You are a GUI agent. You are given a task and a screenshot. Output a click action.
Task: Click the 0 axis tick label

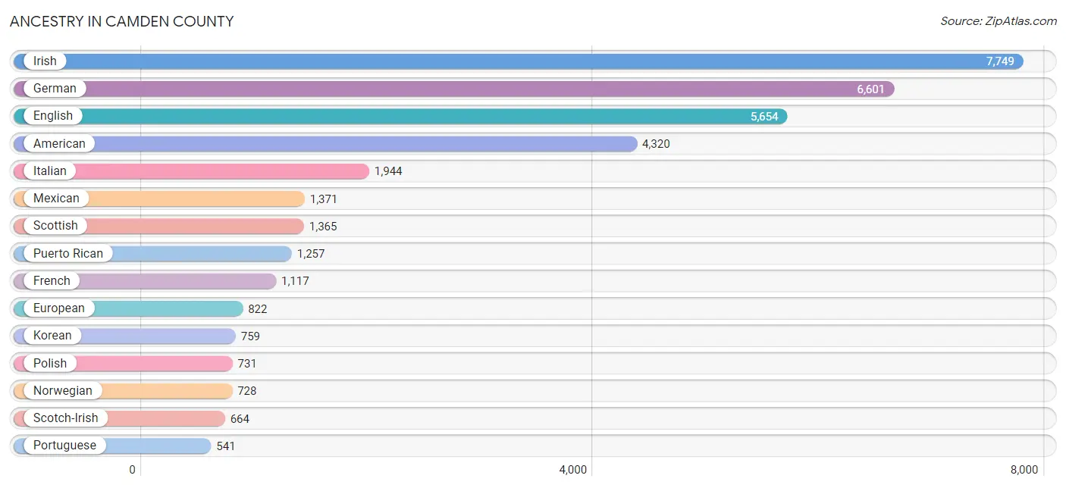tap(132, 470)
